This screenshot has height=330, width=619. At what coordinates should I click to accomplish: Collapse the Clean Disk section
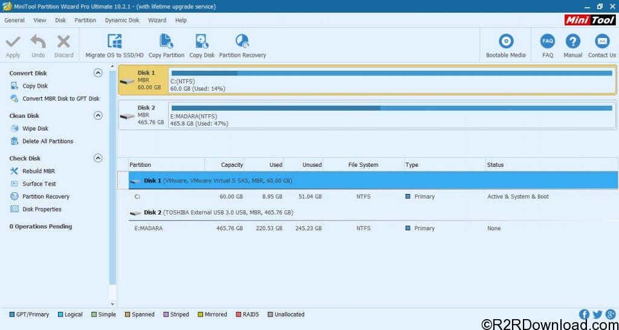tap(98, 115)
